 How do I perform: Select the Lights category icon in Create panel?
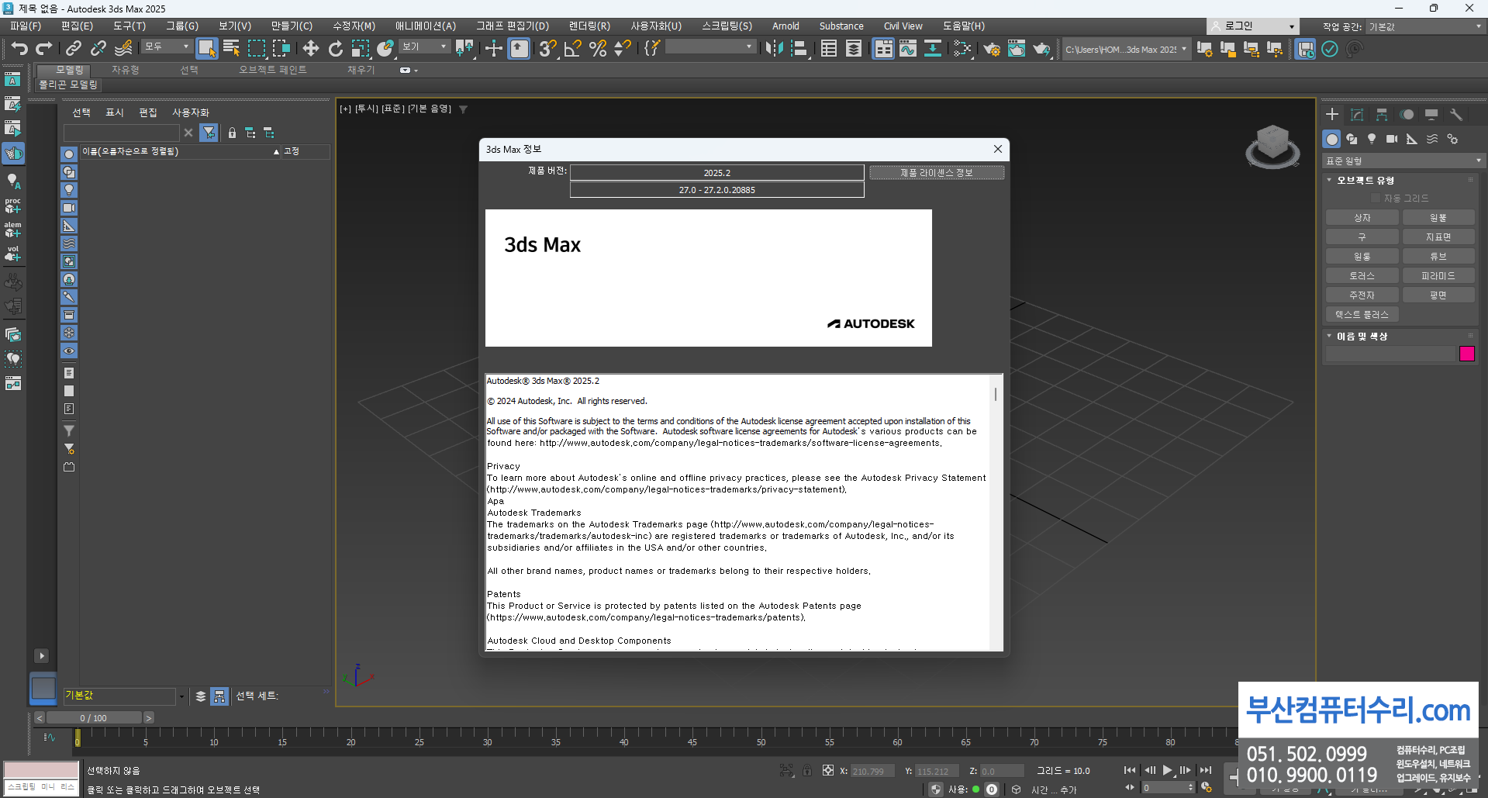[1372, 139]
